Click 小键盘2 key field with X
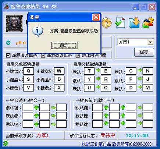 (x=59, y=88)
